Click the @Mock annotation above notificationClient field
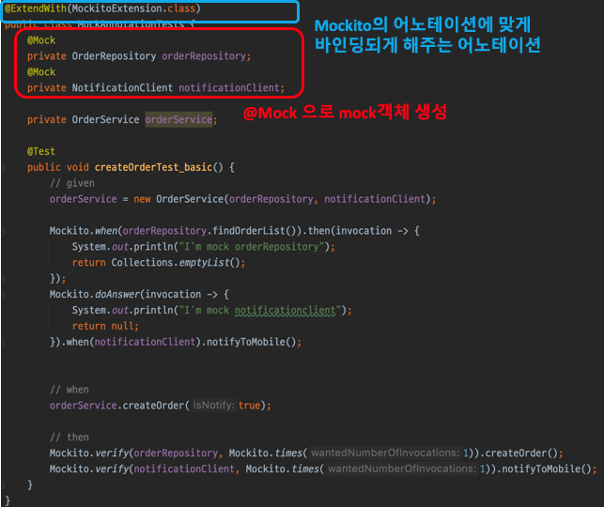The image size is (604, 507). pyautogui.click(x=41, y=72)
